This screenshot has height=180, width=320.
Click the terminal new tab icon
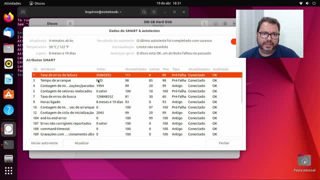[x=23, y=12]
